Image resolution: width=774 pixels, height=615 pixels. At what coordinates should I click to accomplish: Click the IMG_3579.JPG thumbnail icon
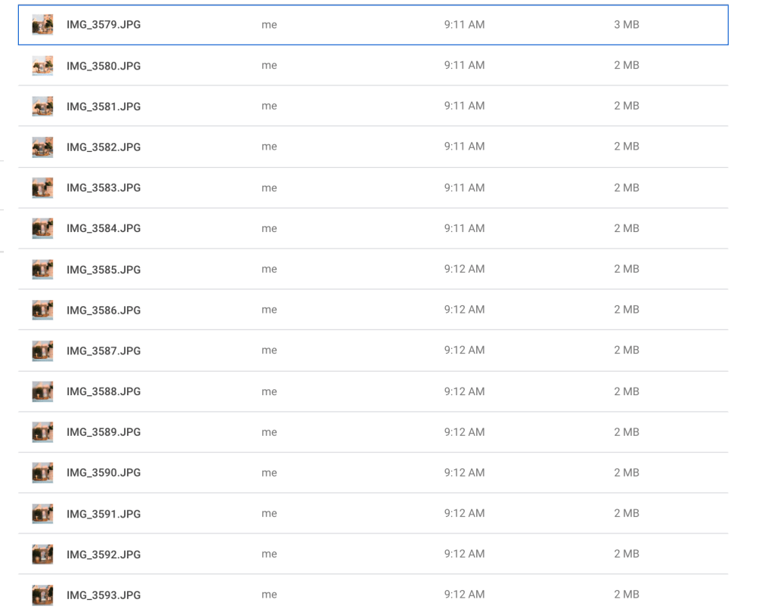(42, 25)
